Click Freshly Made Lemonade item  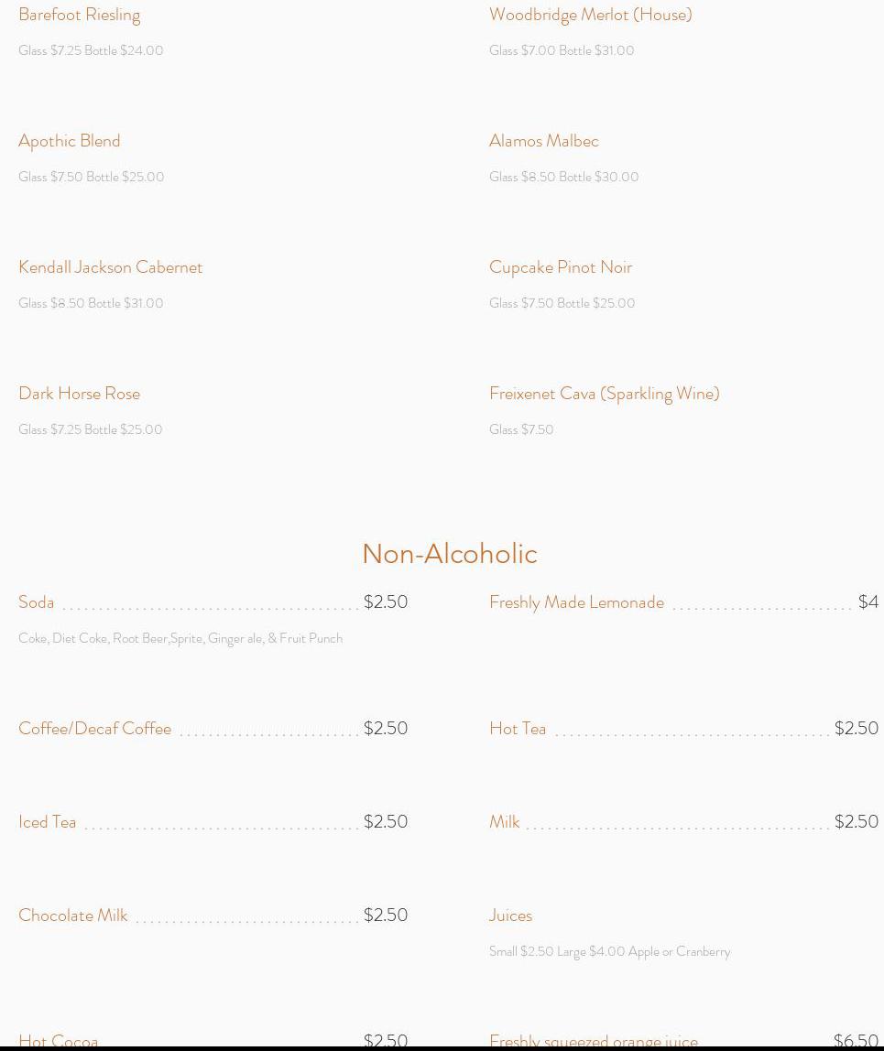point(577,602)
